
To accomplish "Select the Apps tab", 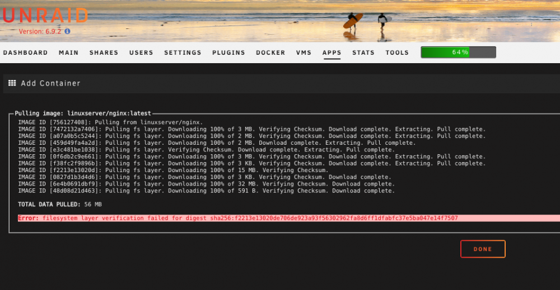I will pyautogui.click(x=332, y=53).
